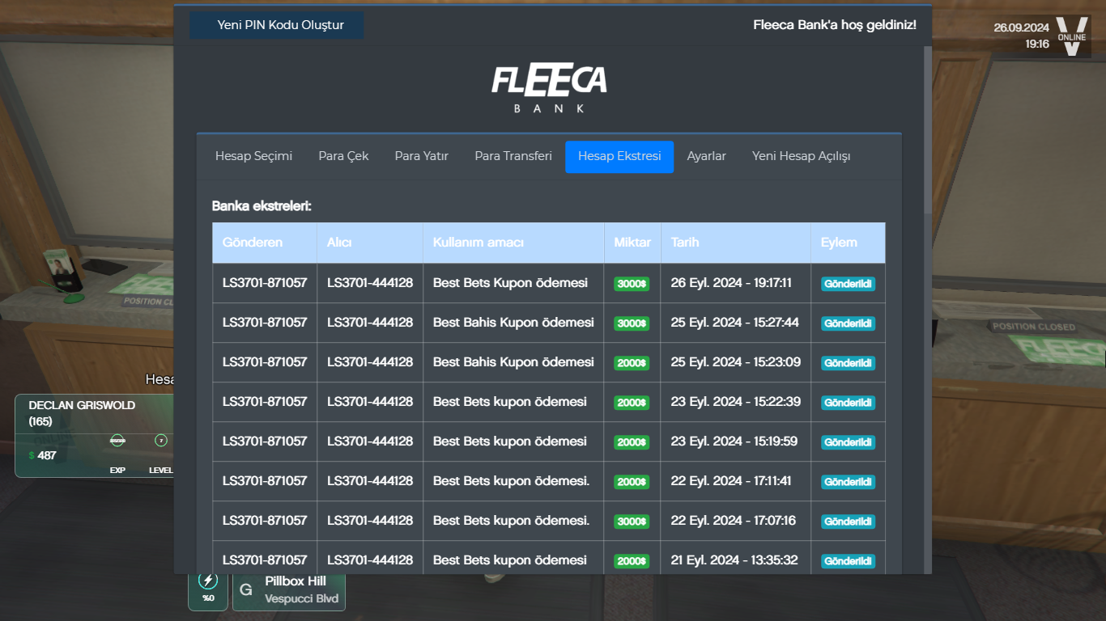
Task: Switch to the Para Çek tab
Action: pos(343,156)
